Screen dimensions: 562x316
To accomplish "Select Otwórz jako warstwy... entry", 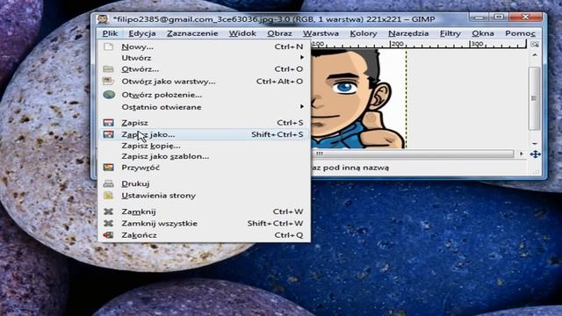I will [204, 82].
